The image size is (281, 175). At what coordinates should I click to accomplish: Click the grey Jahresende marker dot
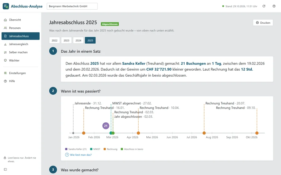(73, 133)
